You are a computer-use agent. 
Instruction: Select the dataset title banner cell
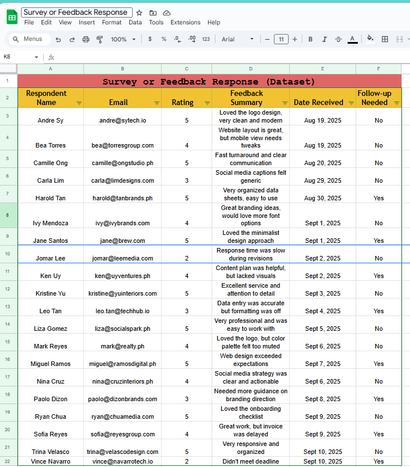(209, 81)
